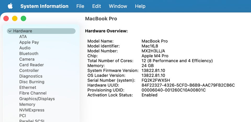251x122 pixels.
Task: Open the File menu
Action: (80, 6)
